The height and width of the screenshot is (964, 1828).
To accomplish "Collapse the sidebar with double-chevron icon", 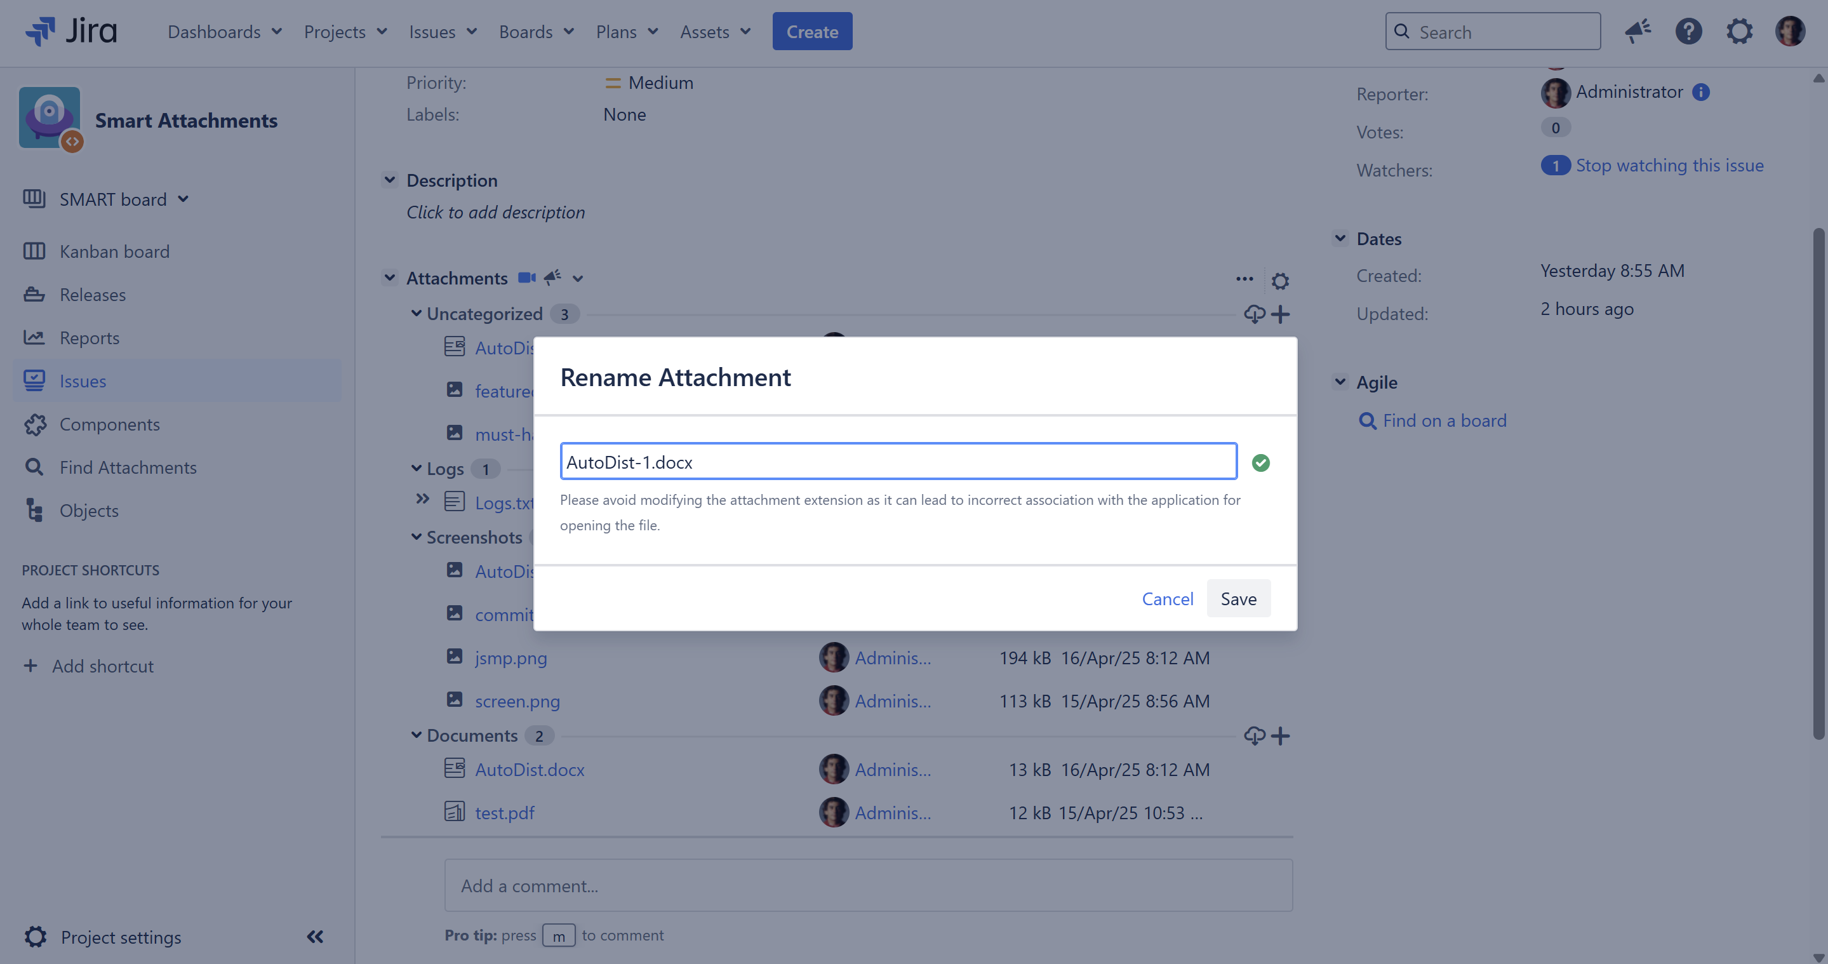I will pyautogui.click(x=315, y=936).
